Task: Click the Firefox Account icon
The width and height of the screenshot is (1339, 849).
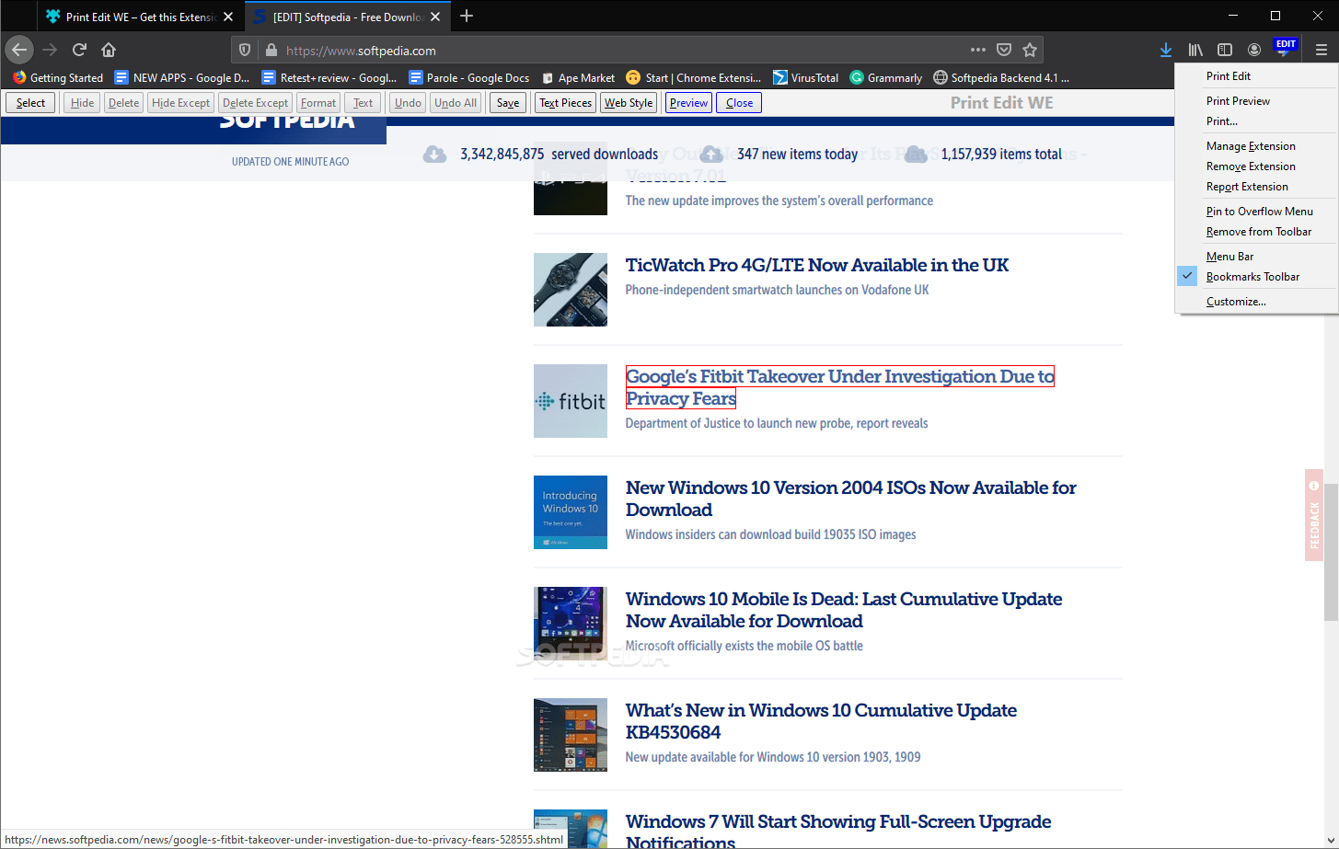Action: pos(1254,49)
